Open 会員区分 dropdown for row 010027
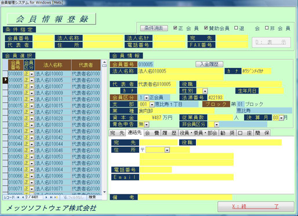 [32, 112]
